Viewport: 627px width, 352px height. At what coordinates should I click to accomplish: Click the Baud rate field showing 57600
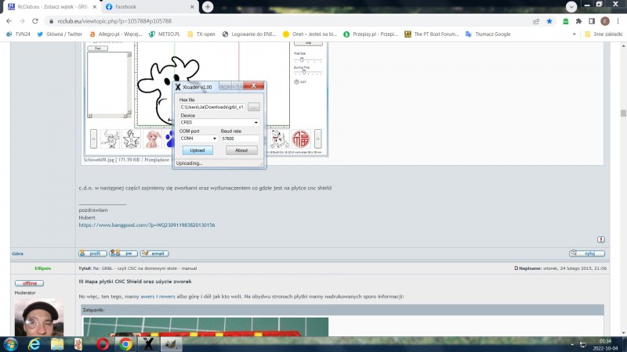(240, 138)
